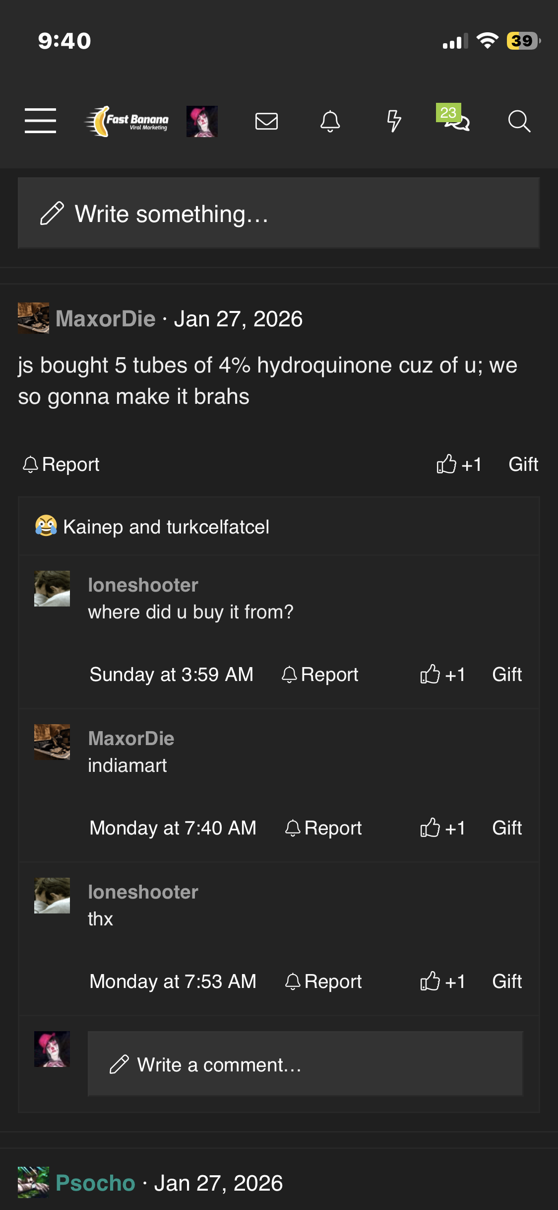Image resolution: width=558 pixels, height=1210 pixels.
Task: Like loneshooter's 'where did u buy' comment
Action: pos(442,675)
